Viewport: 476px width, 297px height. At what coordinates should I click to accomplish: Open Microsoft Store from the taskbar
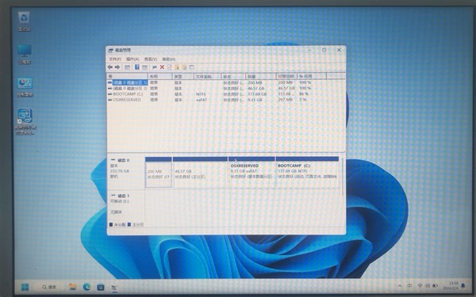[x=101, y=287]
